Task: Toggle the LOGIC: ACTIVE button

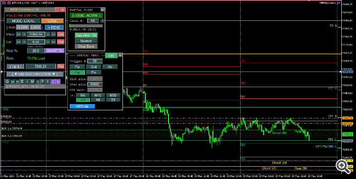Action: pos(86,16)
